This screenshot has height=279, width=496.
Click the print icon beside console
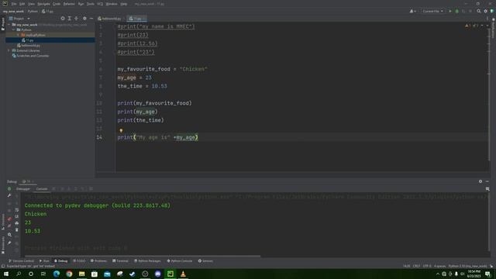[17, 223]
